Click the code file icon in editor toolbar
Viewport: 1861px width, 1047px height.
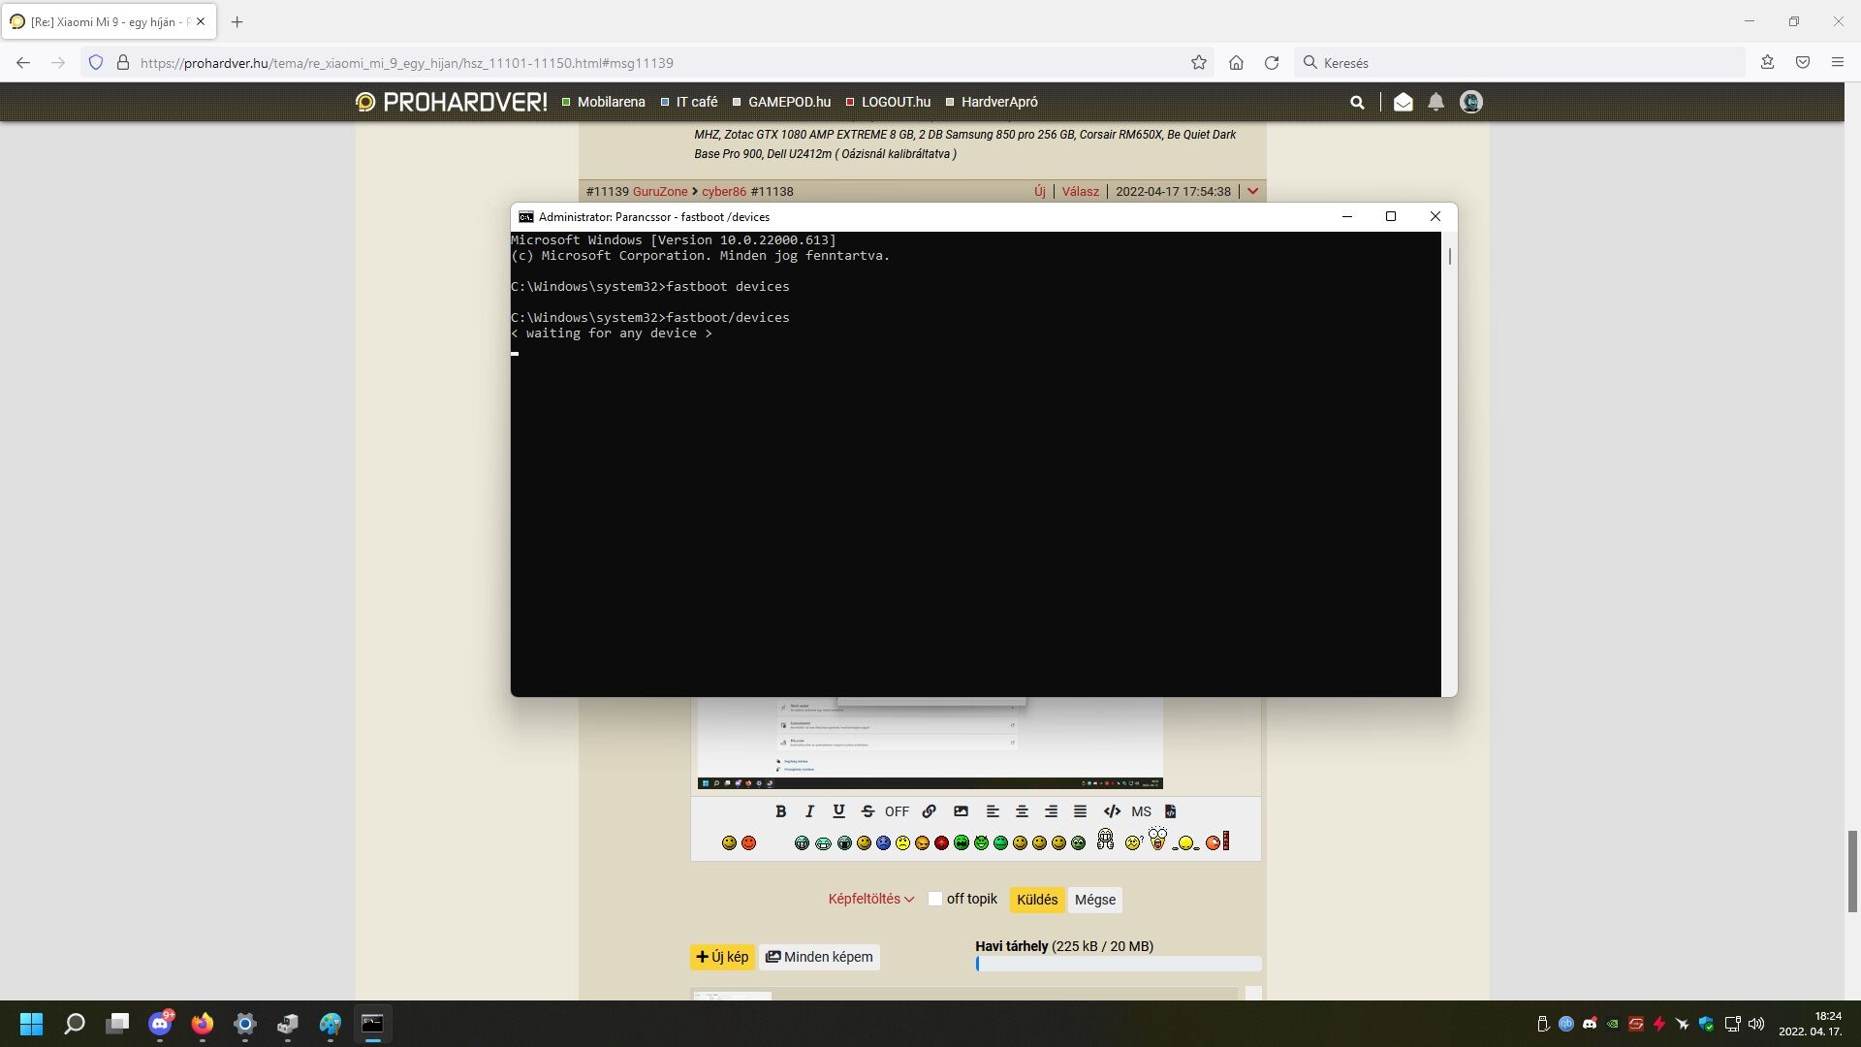pos(1170,811)
